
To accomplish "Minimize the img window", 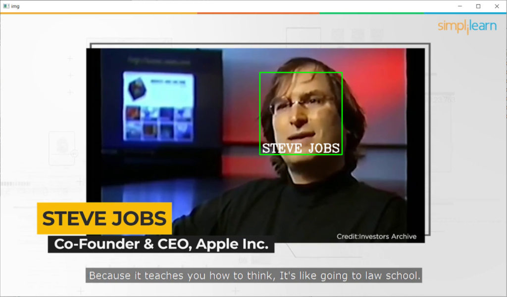I will click(x=460, y=6).
